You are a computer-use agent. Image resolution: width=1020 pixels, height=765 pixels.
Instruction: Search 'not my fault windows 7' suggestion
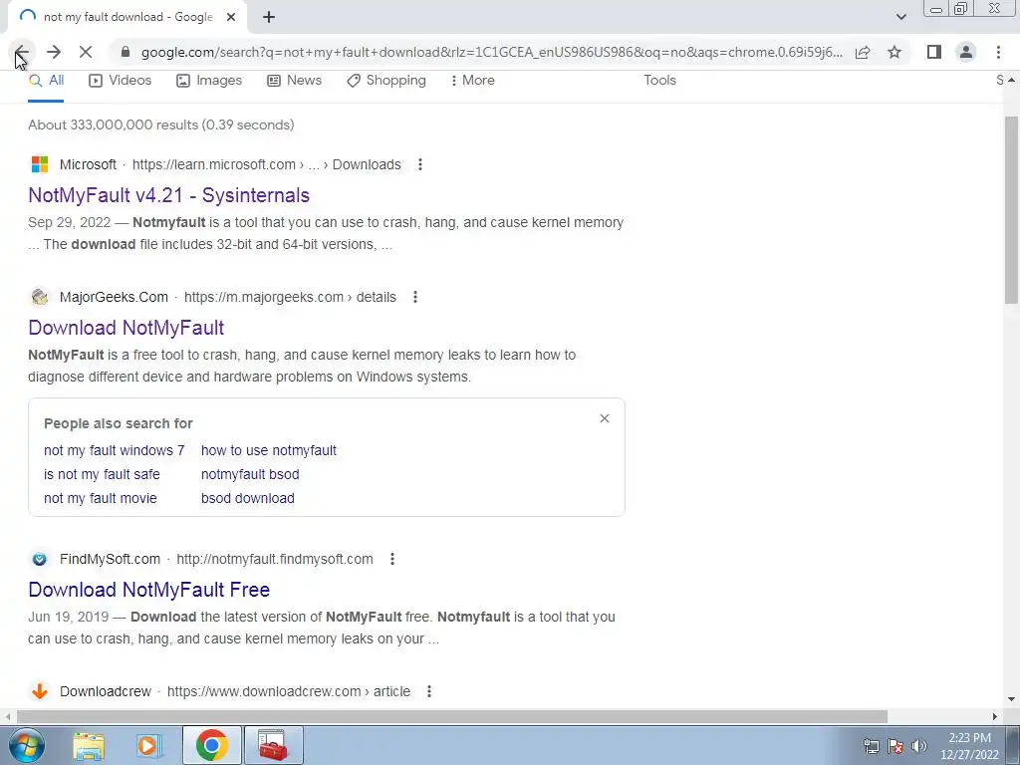pyautogui.click(x=114, y=450)
